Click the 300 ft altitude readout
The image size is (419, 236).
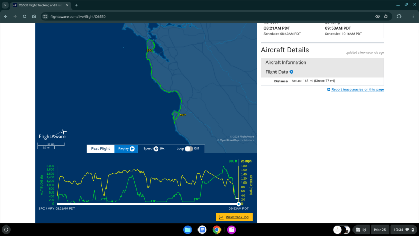[233, 161]
